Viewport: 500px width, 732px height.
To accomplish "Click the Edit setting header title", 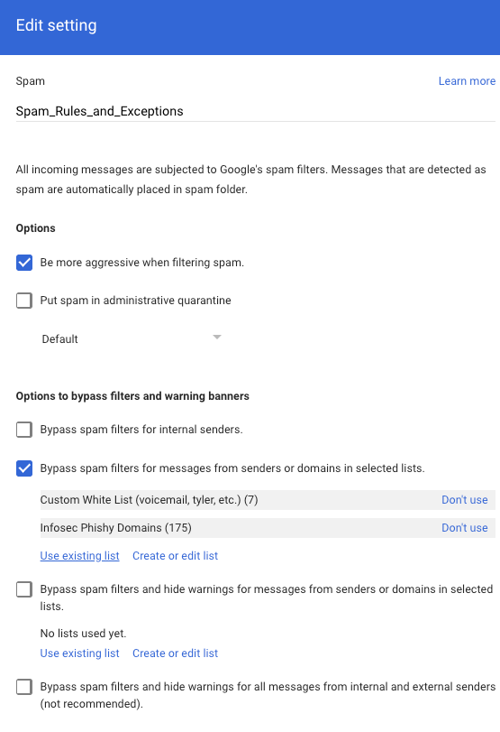I will point(57,25).
